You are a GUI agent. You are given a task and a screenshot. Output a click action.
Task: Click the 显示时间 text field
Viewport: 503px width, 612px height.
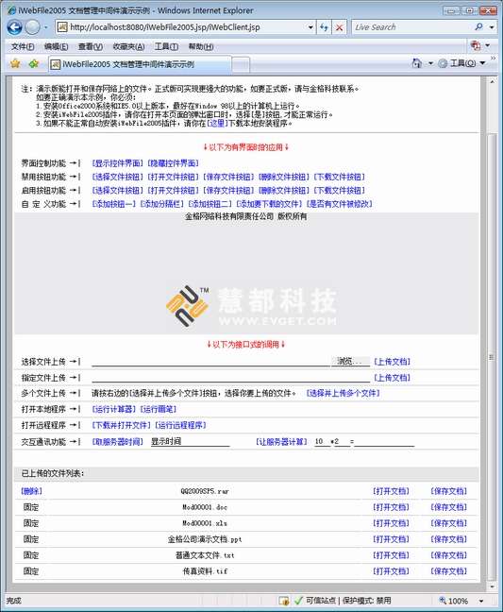[190, 441]
